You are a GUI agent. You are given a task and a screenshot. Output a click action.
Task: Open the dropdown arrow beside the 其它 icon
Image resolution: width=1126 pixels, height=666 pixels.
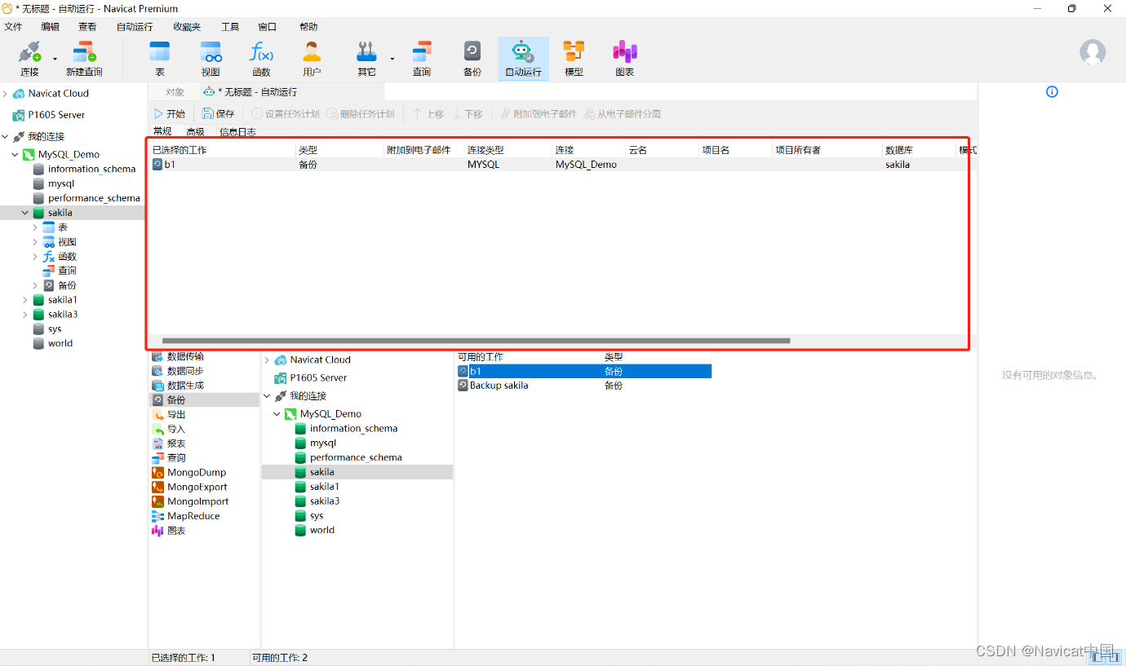(x=392, y=59)
